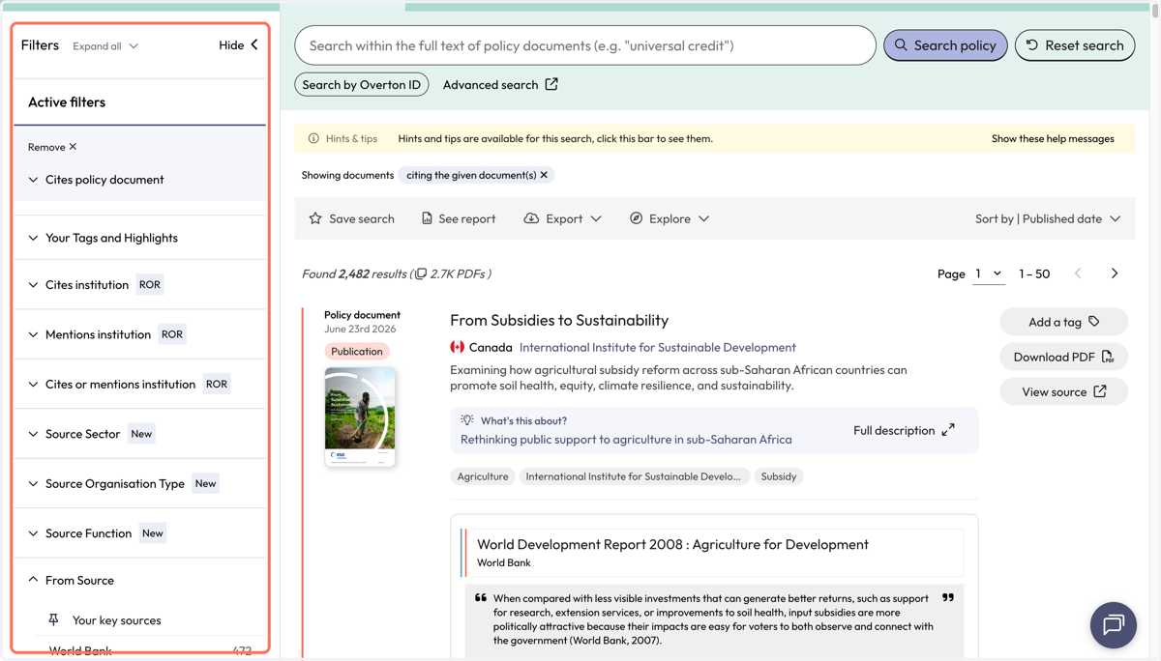Click View source button
This screenshot has width=1161, height=661.
pos(1063,391)
